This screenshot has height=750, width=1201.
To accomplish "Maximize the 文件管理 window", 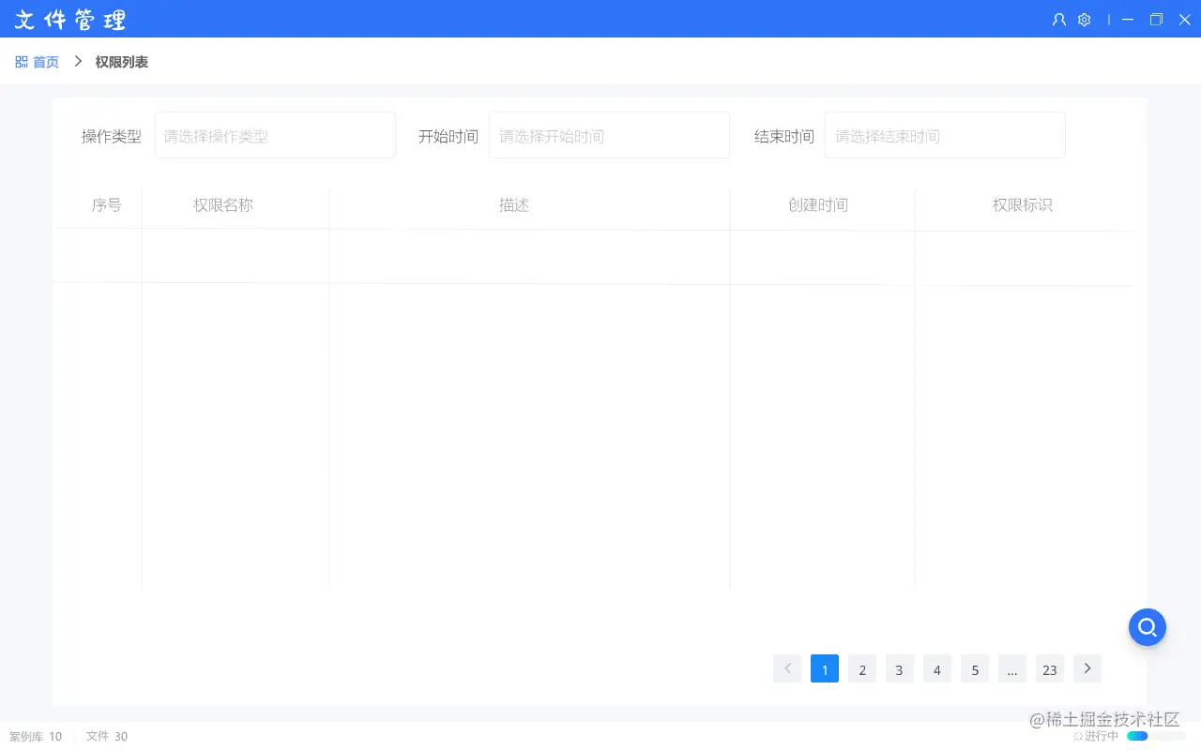I will pyautogui.click(x=1156, y=19).
